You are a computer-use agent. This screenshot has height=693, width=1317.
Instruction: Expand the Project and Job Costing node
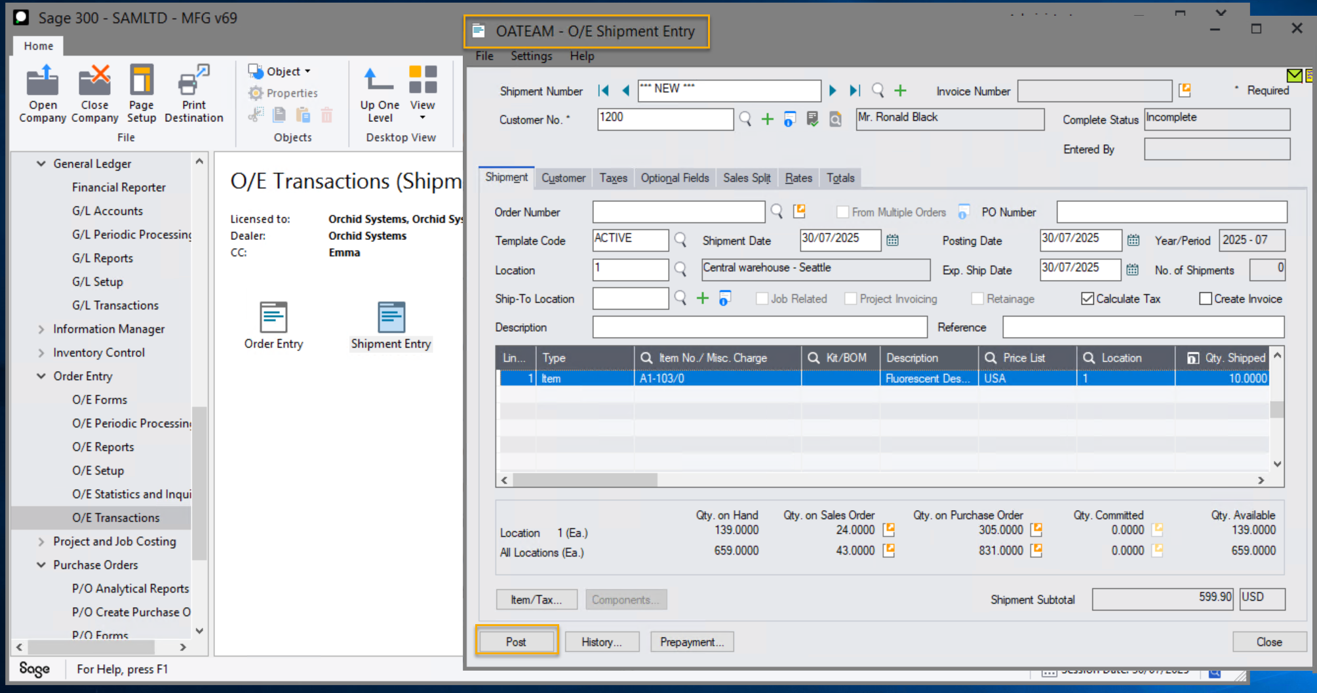(41, 542)
